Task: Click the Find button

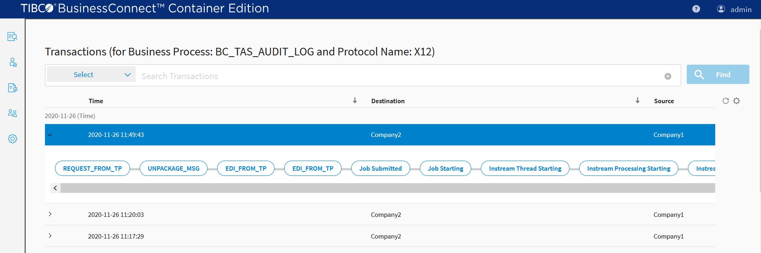Action: (718, 75)
